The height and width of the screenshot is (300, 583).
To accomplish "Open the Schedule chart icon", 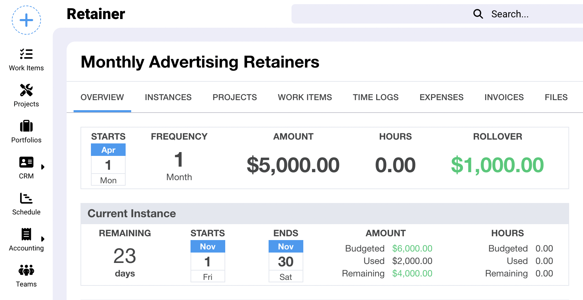I will [26, 198].
